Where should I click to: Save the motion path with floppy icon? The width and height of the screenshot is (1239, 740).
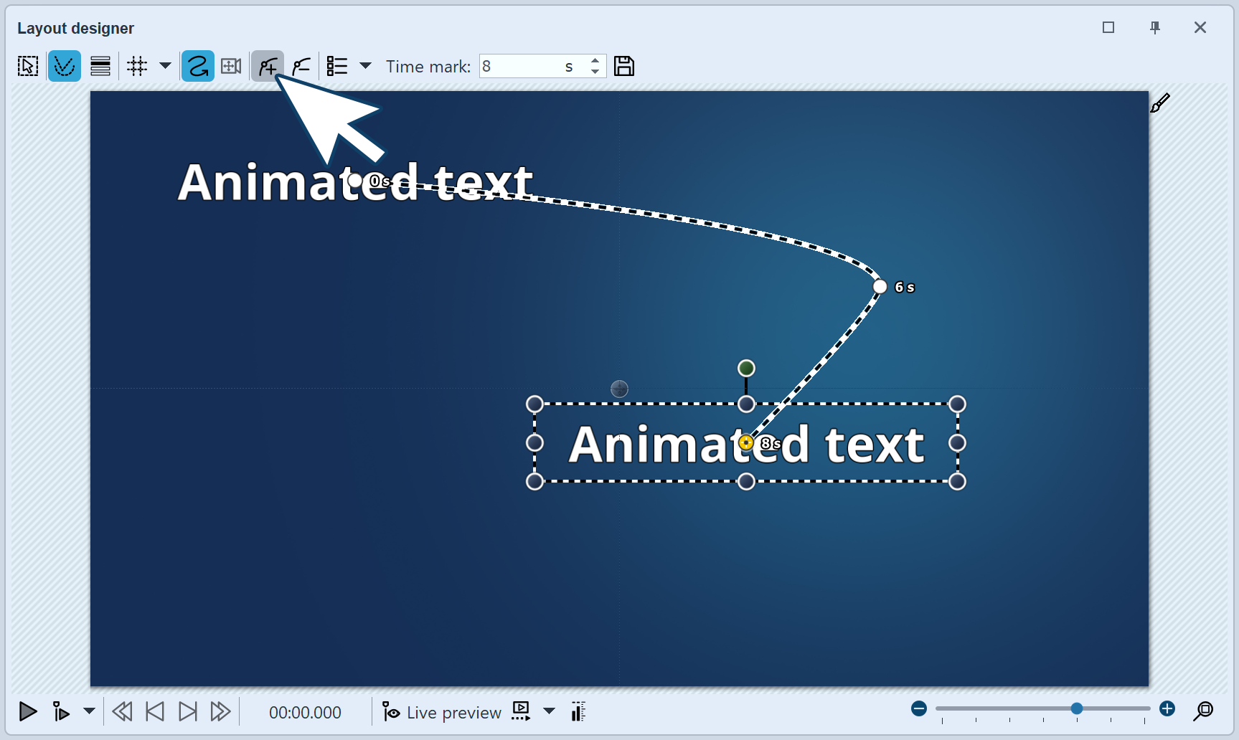click(x=624, y=67)
